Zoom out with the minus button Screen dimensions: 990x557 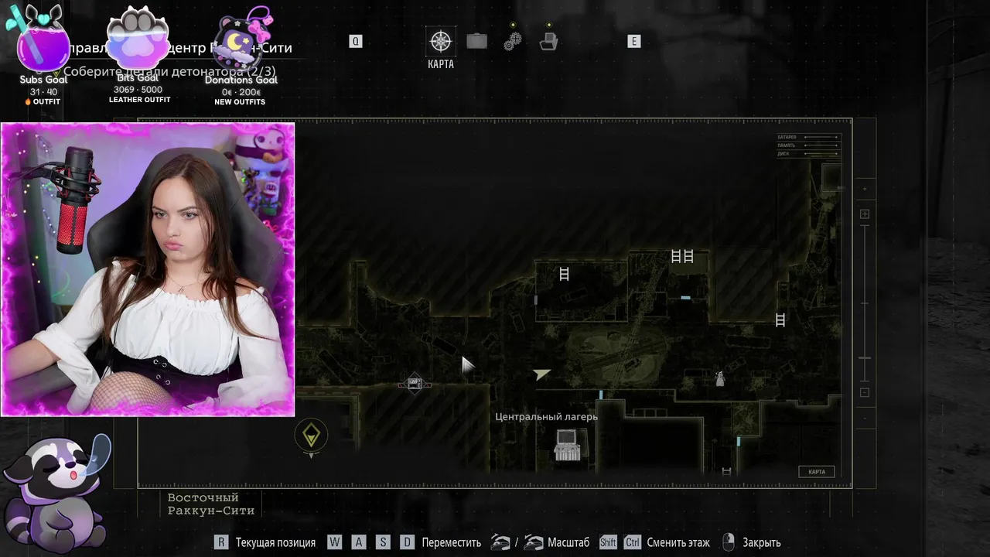[x=865, y=392]
